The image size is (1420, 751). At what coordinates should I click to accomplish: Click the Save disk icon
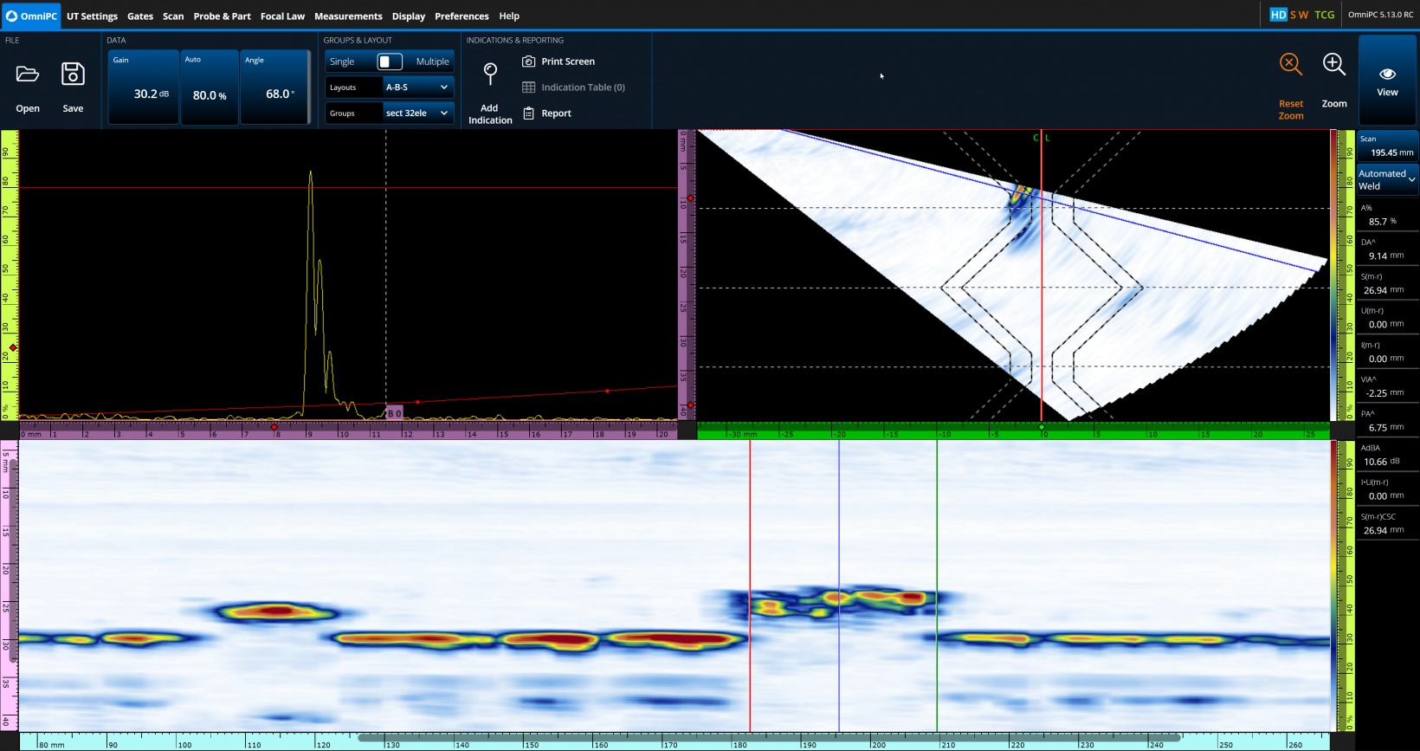pyautogui.click(x=73, y=74)
